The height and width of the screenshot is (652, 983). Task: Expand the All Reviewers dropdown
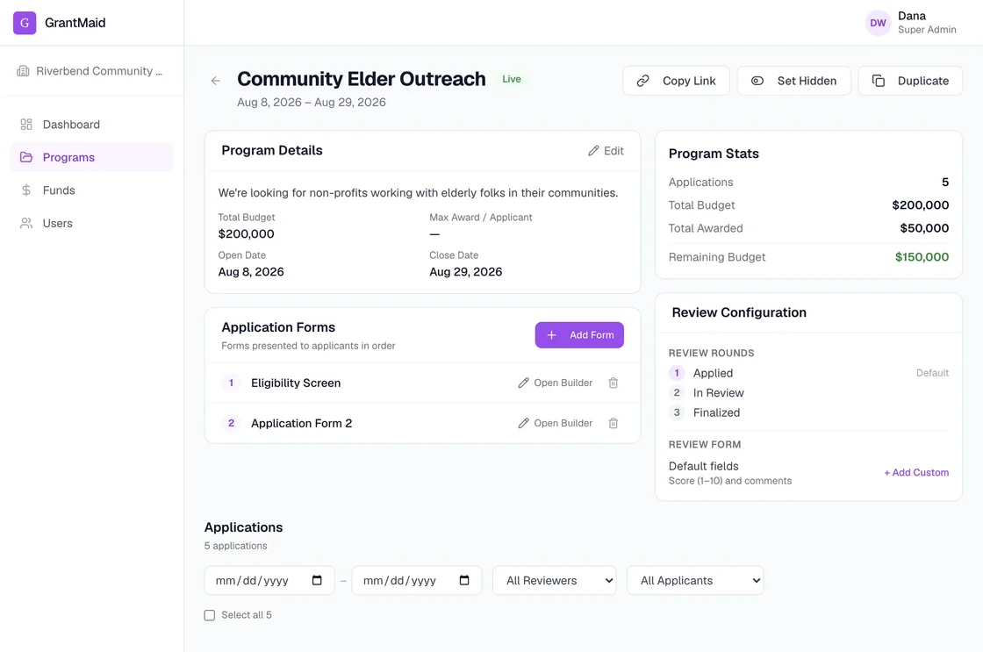pos(554,581)
